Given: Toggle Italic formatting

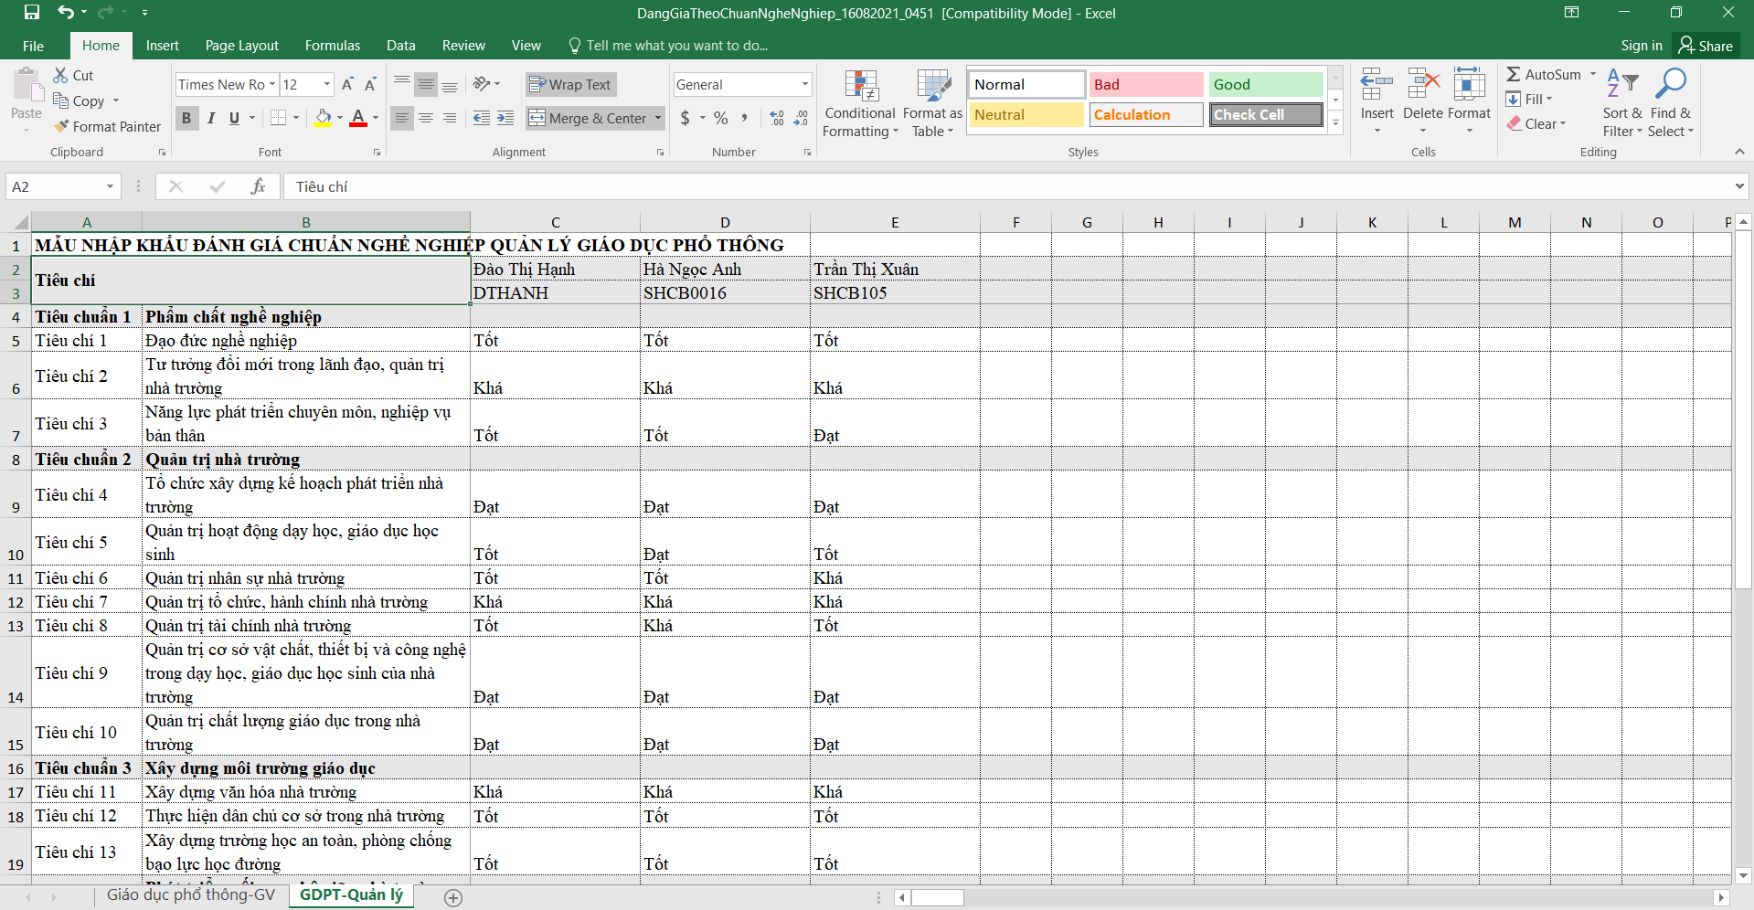Looking at the screenshot, I should click(x=211, y=118).
